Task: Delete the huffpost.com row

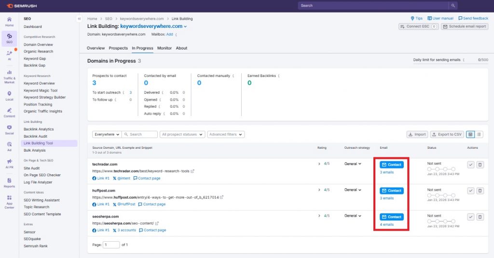Action: (480, 191)
